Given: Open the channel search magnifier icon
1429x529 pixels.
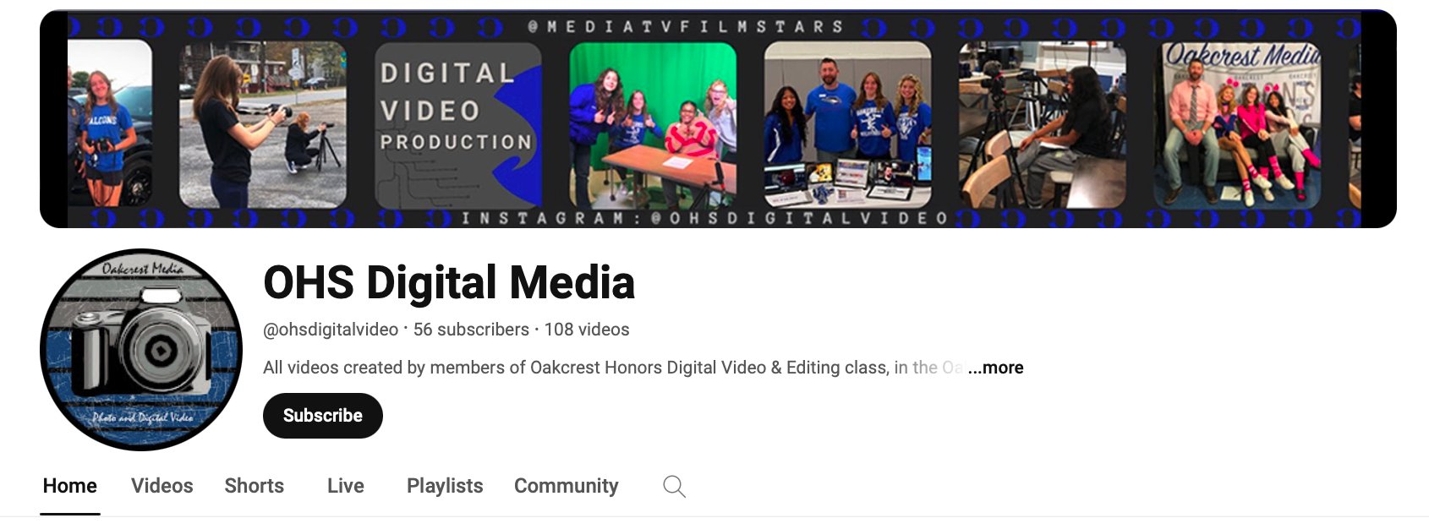Looking at the screenshot, I should [x=674, y=486].
